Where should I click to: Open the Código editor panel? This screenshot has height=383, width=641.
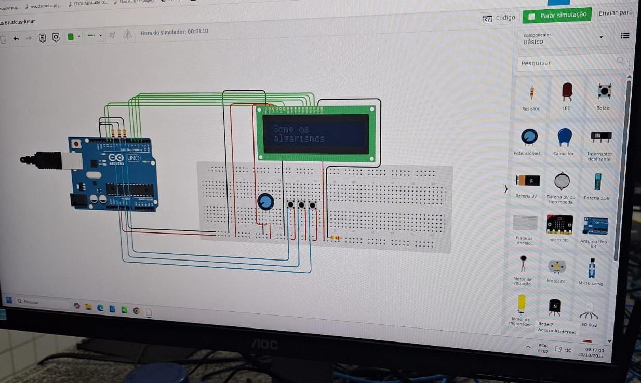pos(499,18)
